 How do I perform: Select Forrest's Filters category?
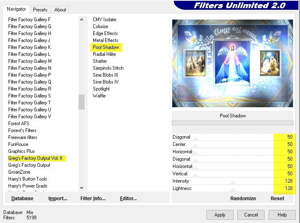coord(22,130)
